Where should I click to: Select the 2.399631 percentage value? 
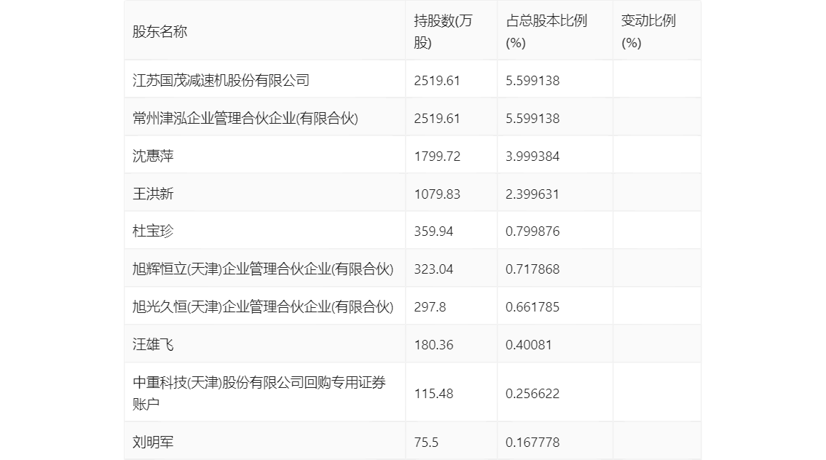click(x=532, y=194)
